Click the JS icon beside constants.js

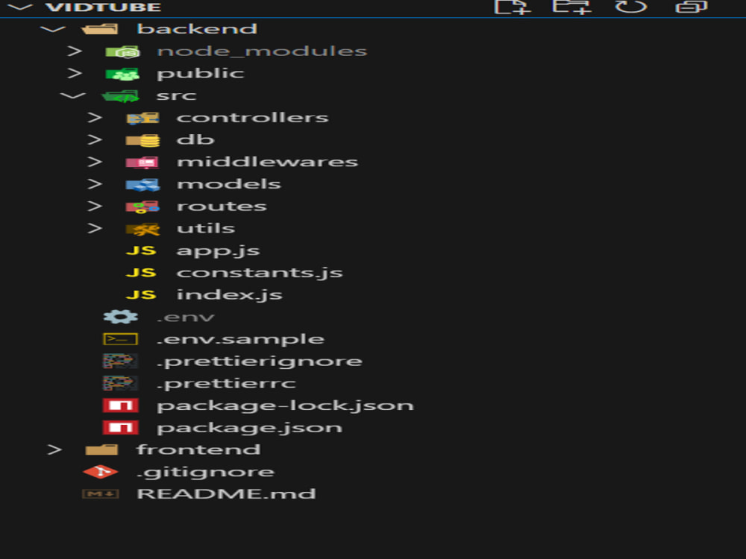point(141,273)
